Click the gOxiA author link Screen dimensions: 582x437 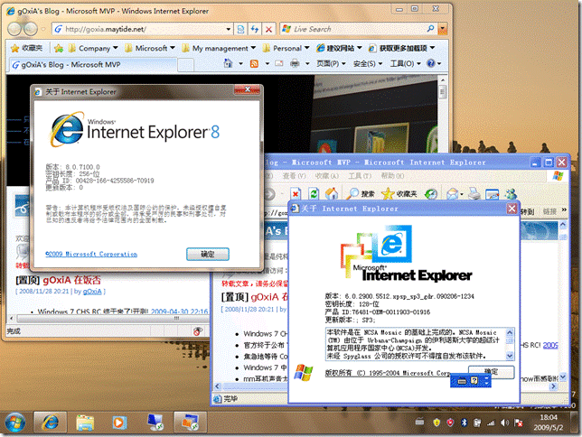pos(92,292)
